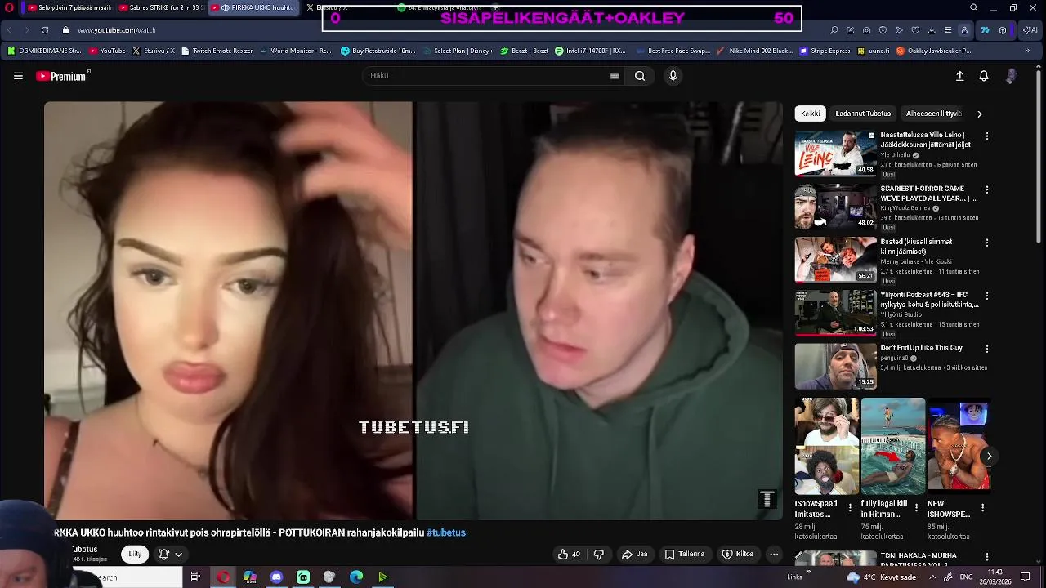The height and width of the screenshot is (588, 1046).
Task: Open options for Yliyönti Podcast video
Action: tap(987, 296)
